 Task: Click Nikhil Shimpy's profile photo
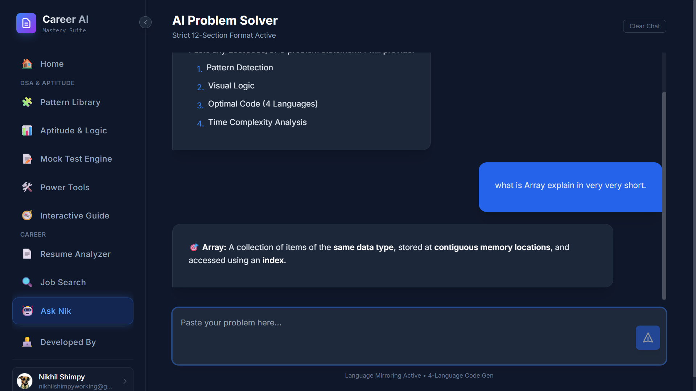click(24, 381)
